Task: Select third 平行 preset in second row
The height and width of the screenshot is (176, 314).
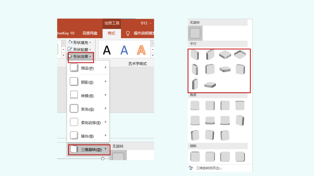Action: 225,69
